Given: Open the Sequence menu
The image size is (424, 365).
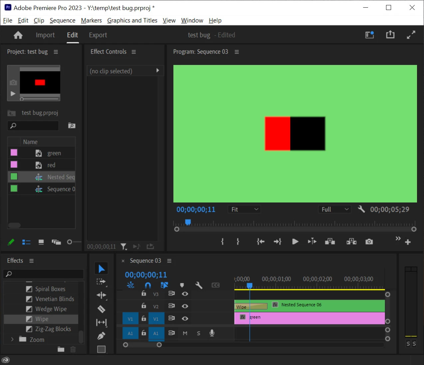Looking at the screenshot, I should click(63, 20).
